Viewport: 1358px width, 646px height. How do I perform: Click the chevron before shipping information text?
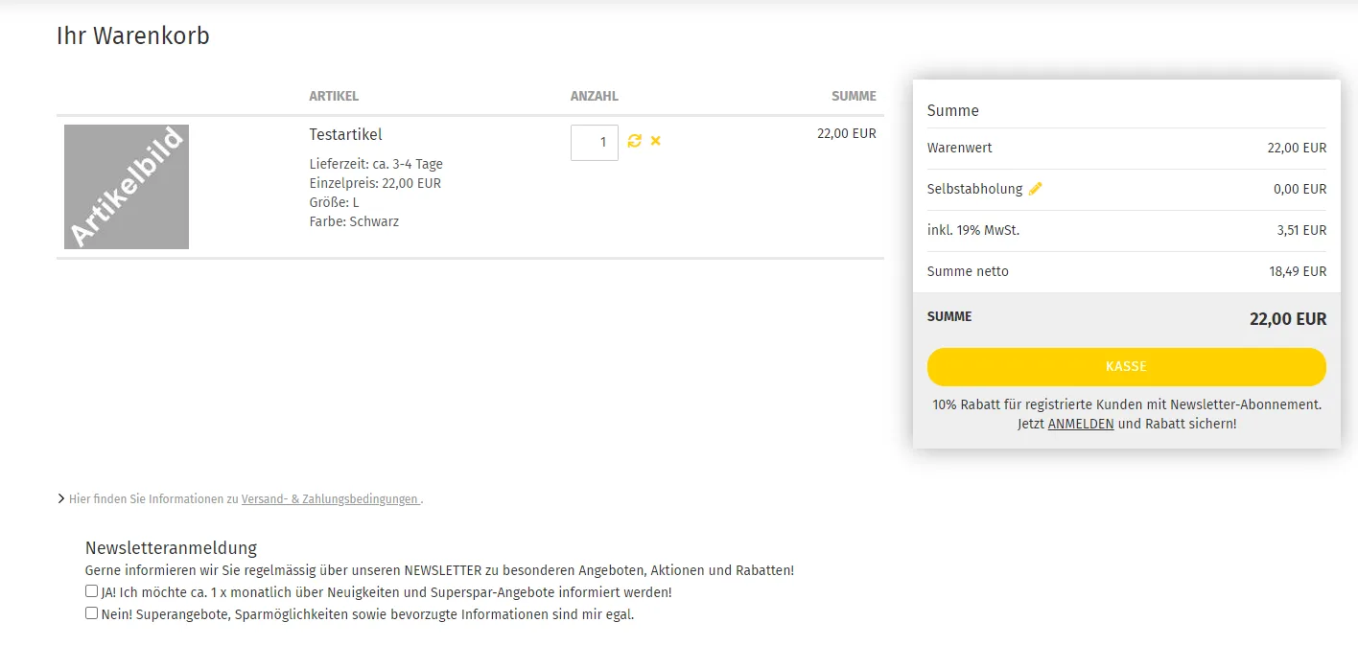pyautogui.click(x=61, y=498)
